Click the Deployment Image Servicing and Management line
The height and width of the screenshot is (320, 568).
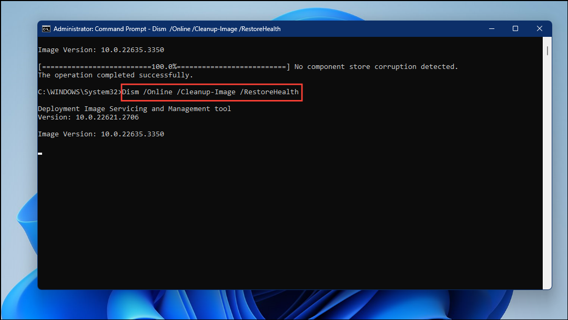tap(134, 108)
